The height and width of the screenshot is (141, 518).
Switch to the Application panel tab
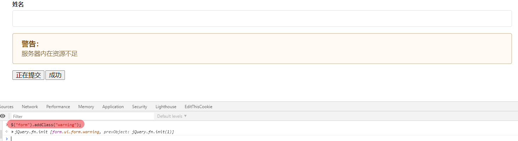coord(113,107)
